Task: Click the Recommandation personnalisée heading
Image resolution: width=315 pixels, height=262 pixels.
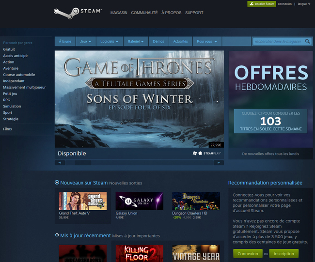Action: click(265, 183)
